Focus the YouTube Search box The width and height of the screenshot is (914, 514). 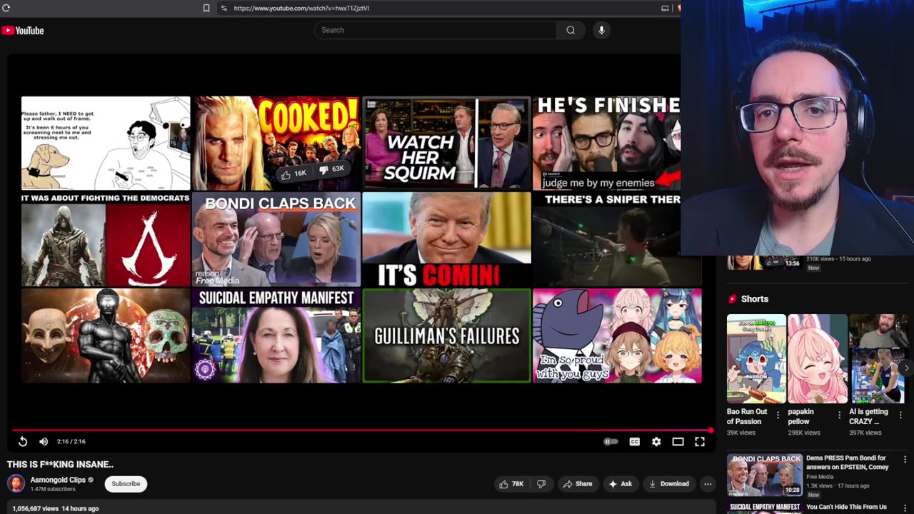(436, 30)
